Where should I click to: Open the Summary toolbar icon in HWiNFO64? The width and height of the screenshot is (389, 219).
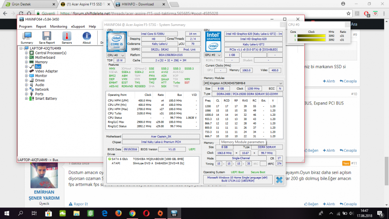coord(27,38)
